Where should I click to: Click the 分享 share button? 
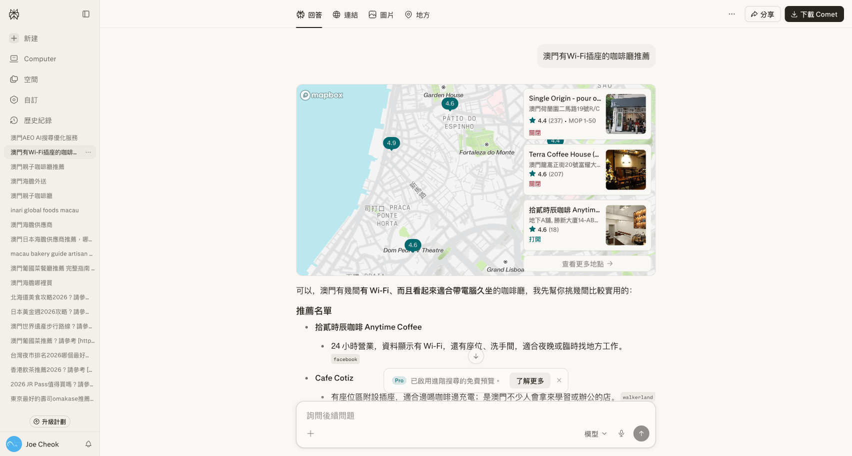pyautogui.click(x=763, y=14)
